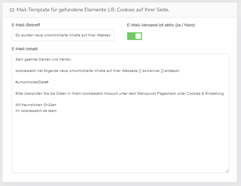Click the Ihr cookiewatch.de team signature line

tap(36, 110)
